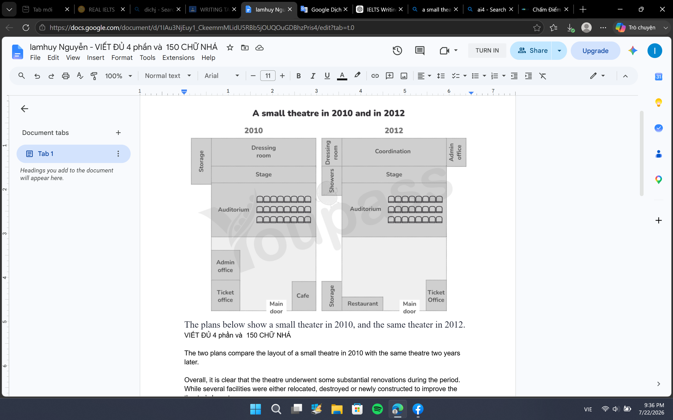
Task: Click the font size field
Action: pos(268,76)
